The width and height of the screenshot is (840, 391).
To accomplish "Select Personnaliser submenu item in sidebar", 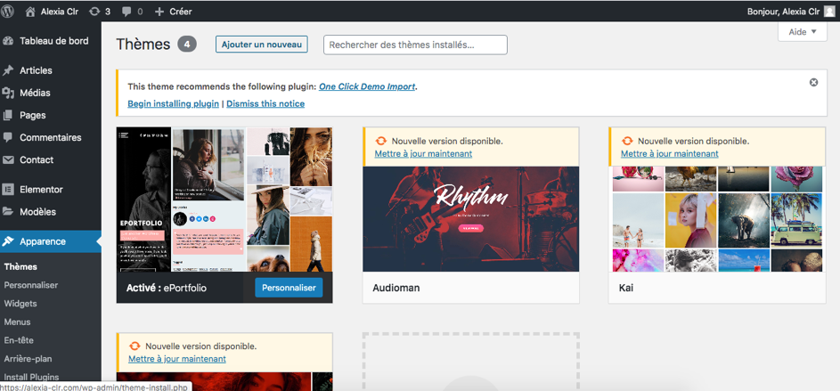I will tap(30, 286).
